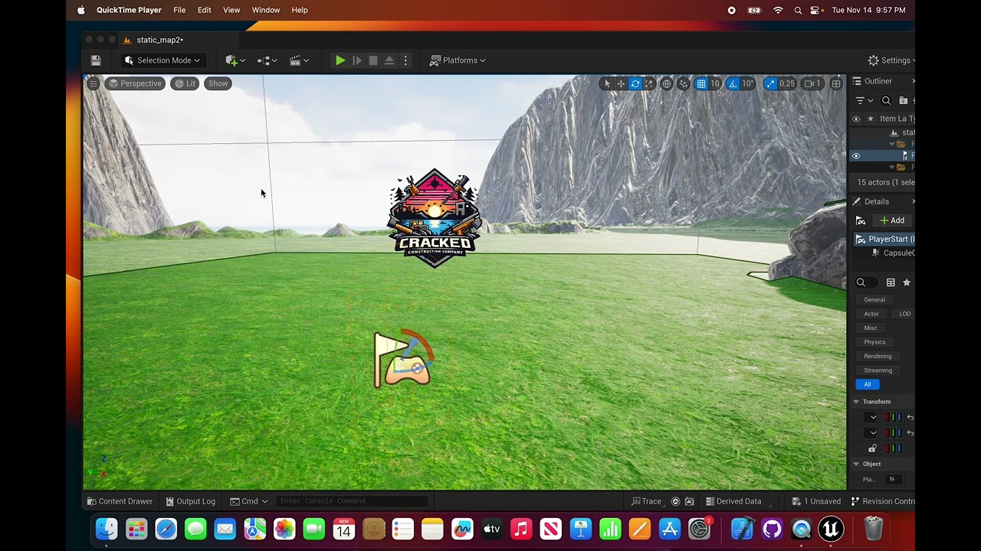Select the Misc filter in Details
981x551 pixels.
click(x=871, y=328)
